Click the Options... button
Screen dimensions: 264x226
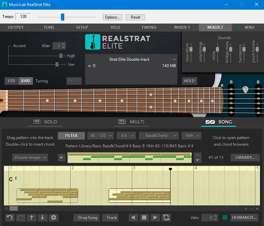tap(113, 17)
